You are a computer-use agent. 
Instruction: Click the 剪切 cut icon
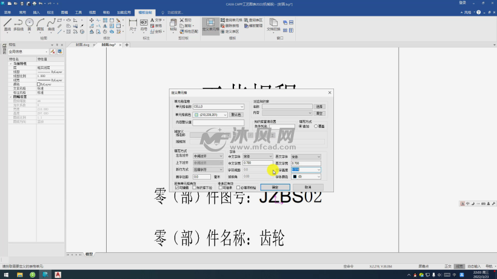pos(185,20)
